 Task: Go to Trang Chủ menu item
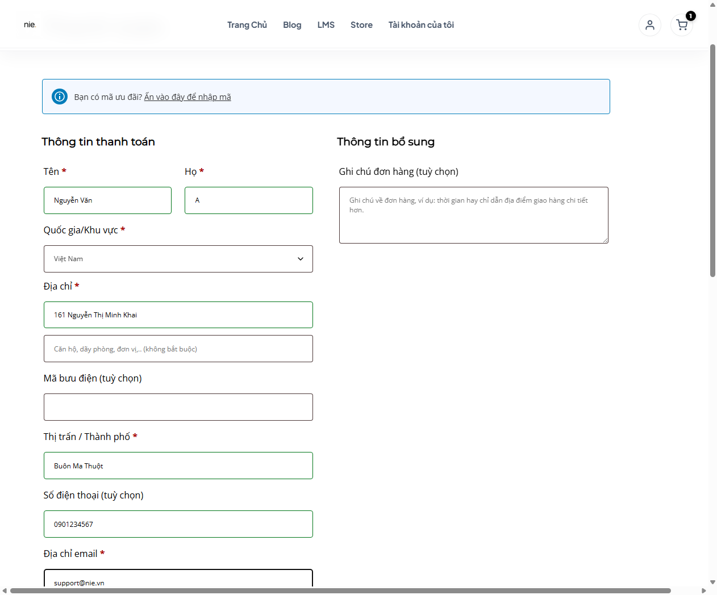coord(247,25)
